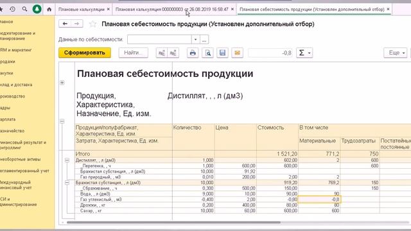Open Производство section in sidebar
411x231 pixels.
[x=13, y=96]
